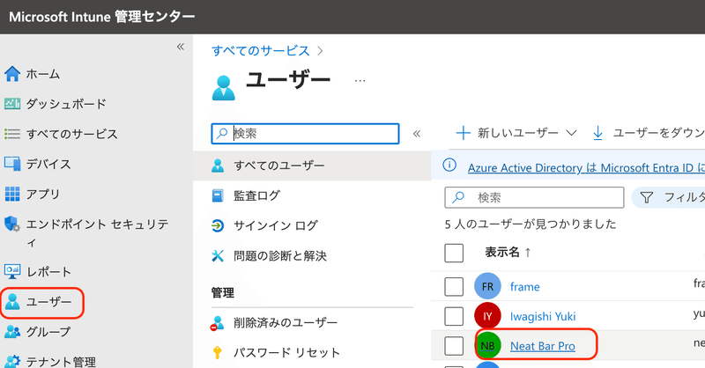705x368 pixels.
Task: Click the サインイン ログ arrow icon
Action: click(218, 225)
